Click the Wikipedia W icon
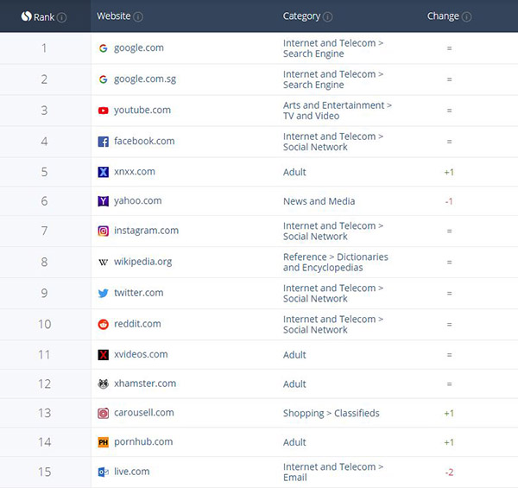Image resolution: width=518 pixels, height=488 pixels. click(103, 262)
